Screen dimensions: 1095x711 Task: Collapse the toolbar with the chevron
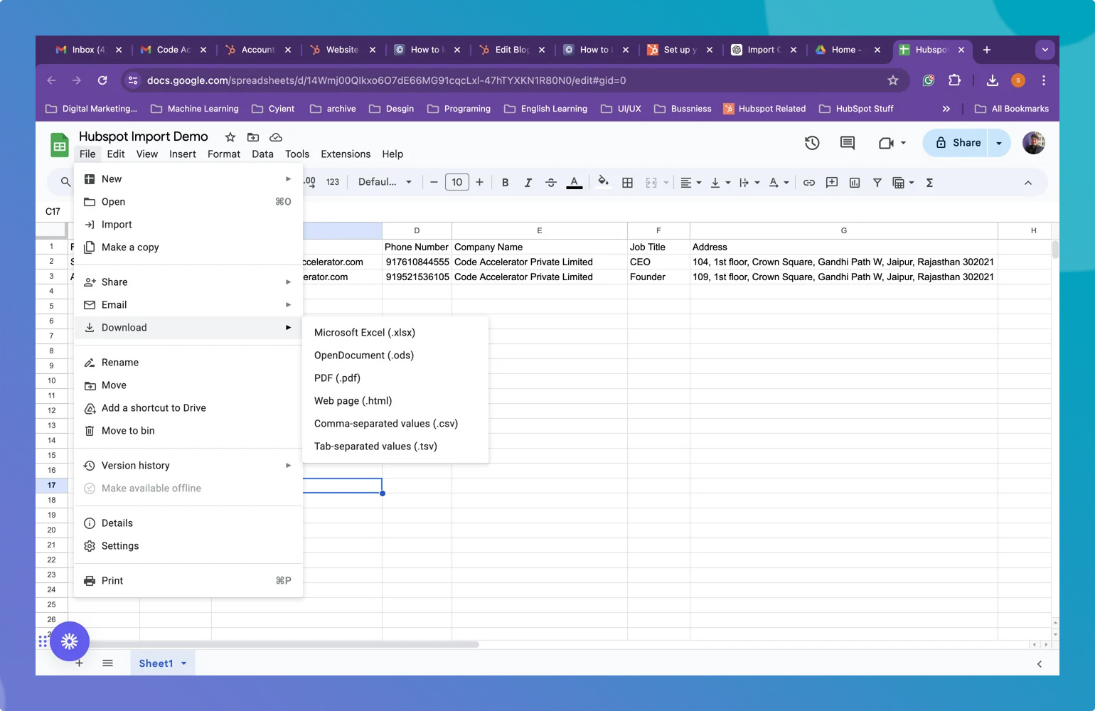tap(1028, 182)
